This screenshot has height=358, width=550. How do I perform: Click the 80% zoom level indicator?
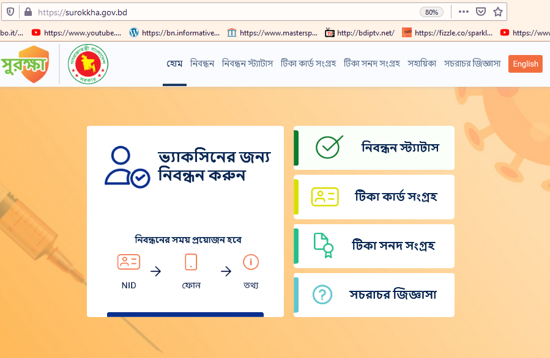click(431, 12)
